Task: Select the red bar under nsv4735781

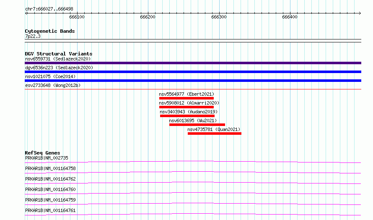Action: [x=215, y=134]
